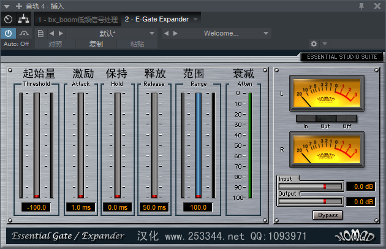
Task: Click the Release fader
Action: tap(154, 145)
